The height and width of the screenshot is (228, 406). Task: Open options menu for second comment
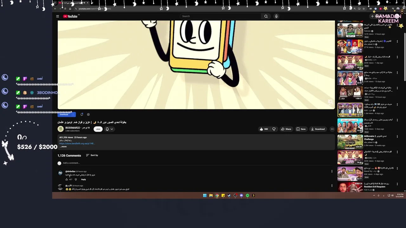[x=332, y=186]
